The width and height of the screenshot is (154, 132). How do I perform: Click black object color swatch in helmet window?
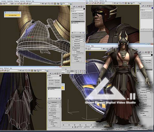point(84,9)
